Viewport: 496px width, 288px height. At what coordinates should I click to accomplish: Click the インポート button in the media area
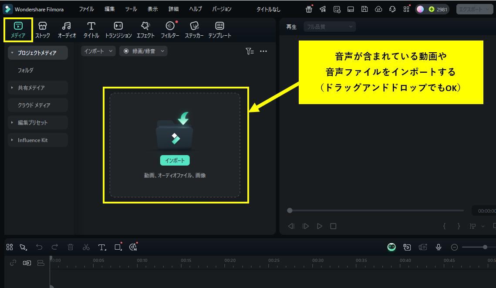pos(175,160)
